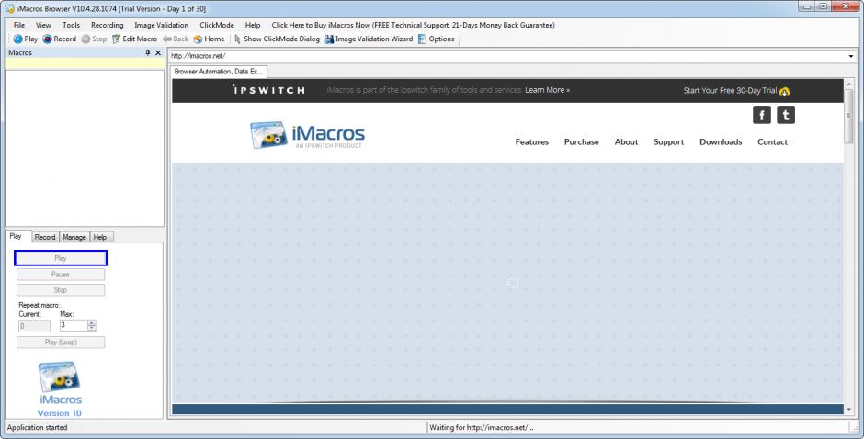The height and width of the screenshot is (439, 864).
Task: Open the File menu
Action: tap(19, 26)
